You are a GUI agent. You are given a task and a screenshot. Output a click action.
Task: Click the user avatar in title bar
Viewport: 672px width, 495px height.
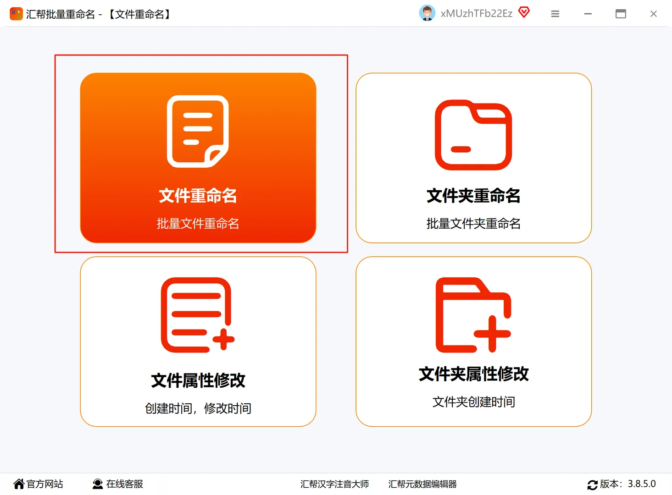(x=427, y=12)
